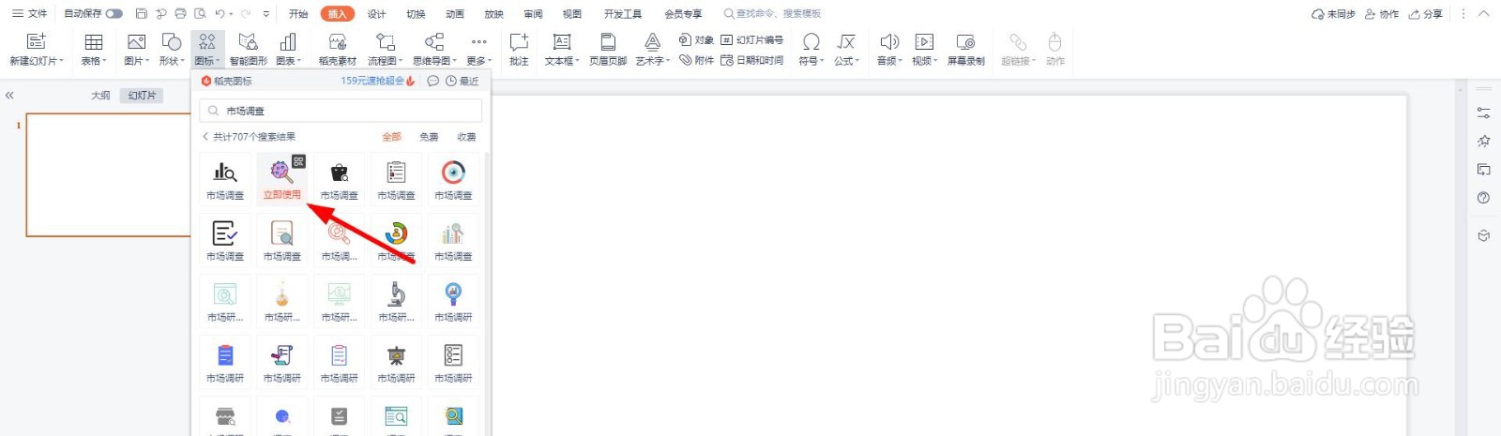The height and width of the screenshot is (436, 1501).
Task: Select slide 1 thumbnail
Action: coord(108,174)
